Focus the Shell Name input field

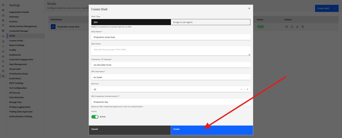tap(171, 37)
